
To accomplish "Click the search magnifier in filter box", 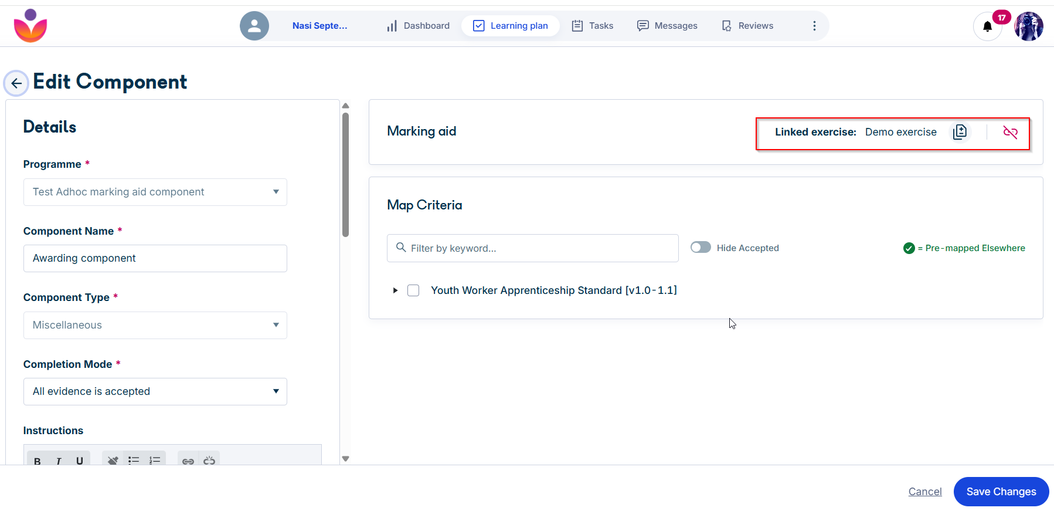I will [x=401, y=248].
